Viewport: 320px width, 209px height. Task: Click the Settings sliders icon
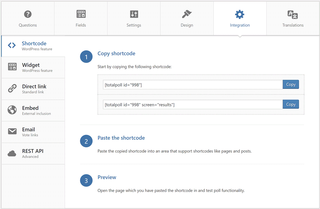[x=134, y=14]
